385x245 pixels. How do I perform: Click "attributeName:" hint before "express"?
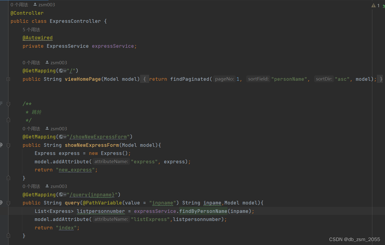pyautogui.click(x=111, y=162)
